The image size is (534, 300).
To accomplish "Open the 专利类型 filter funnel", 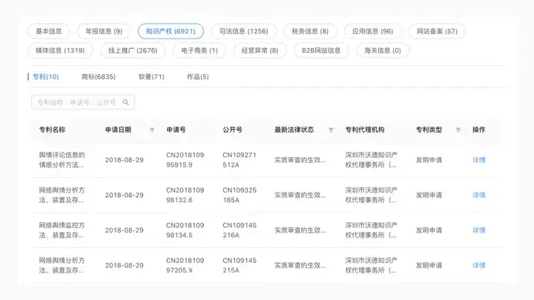I will pos(458,130).
